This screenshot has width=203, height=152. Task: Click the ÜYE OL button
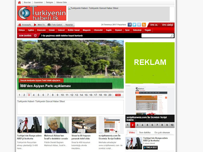click(154, 25)
